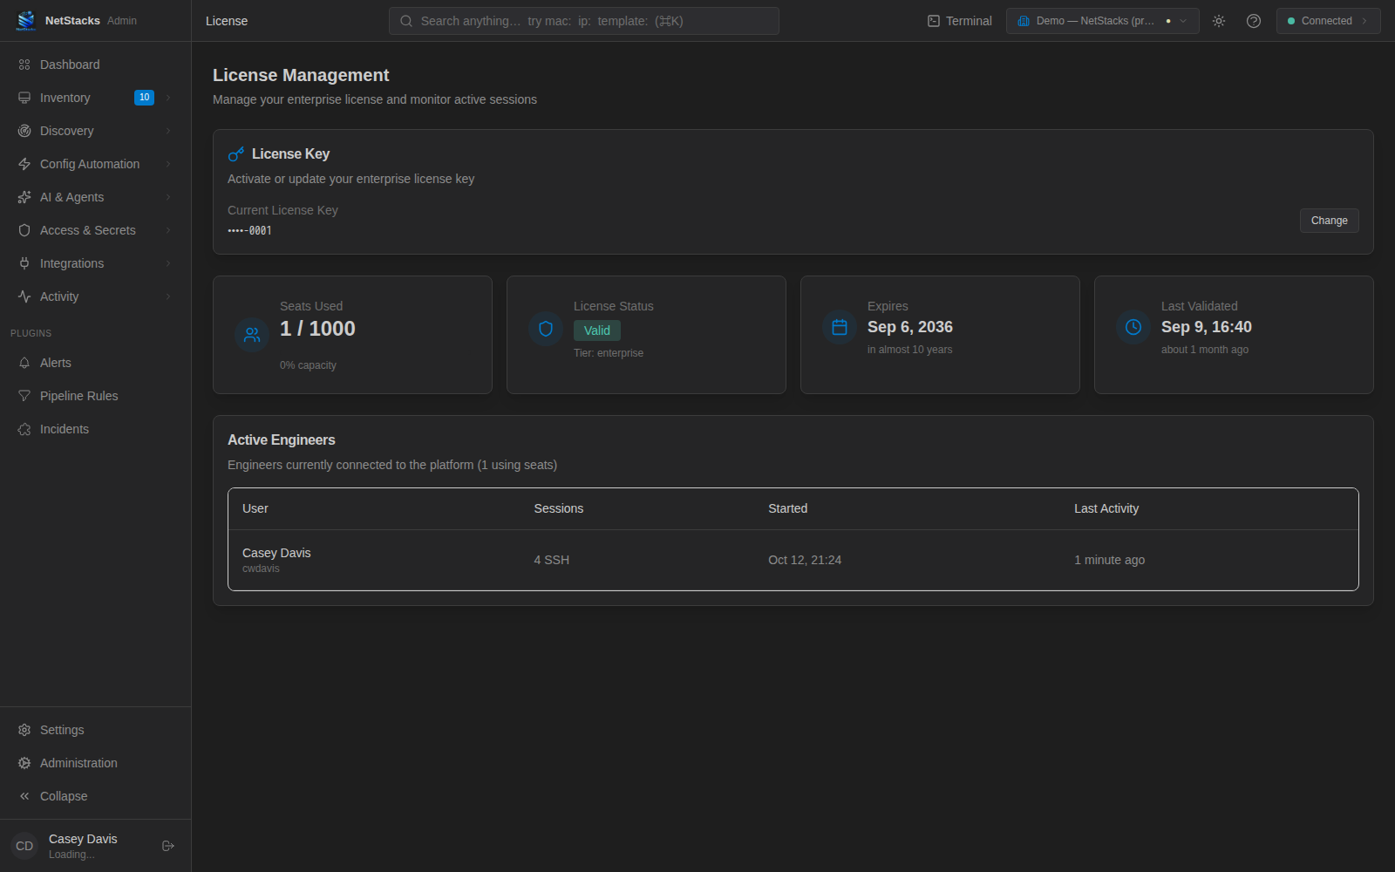Click the CD user avatar
Screen dimensions: 1395x872
click(x=24, y=846)
